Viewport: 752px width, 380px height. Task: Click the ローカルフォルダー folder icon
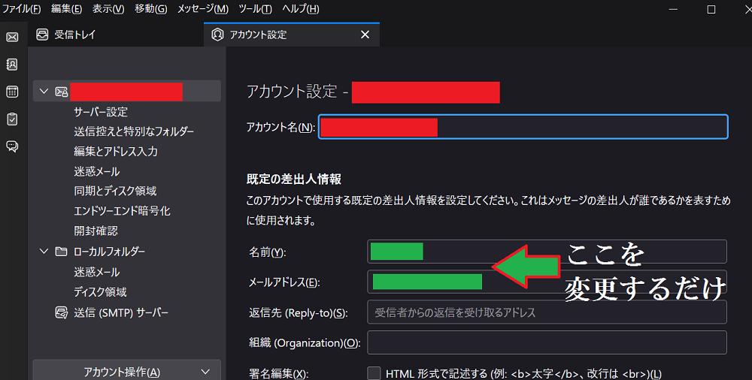pos(62,252)
